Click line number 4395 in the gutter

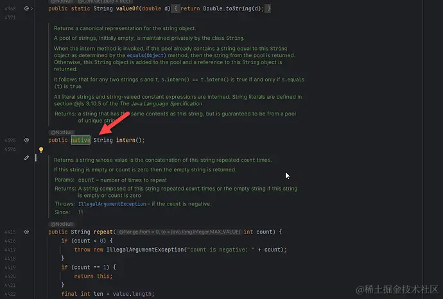point(10,141)
